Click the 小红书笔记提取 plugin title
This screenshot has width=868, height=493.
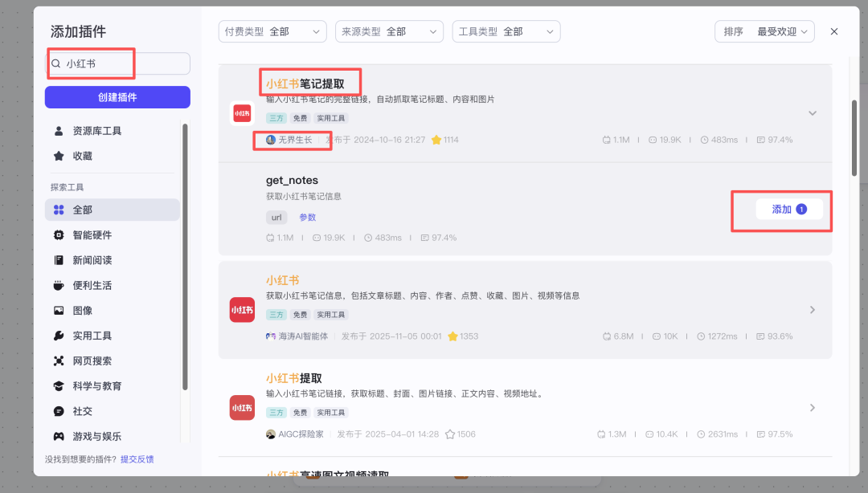(x=305, y=84)
